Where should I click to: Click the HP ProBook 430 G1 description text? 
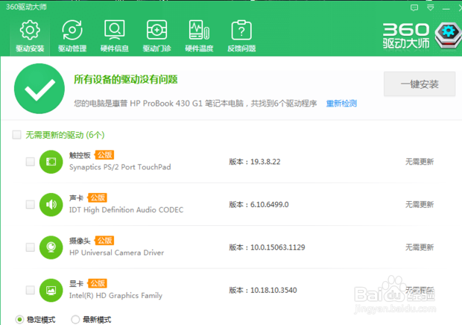(x=195, y=104)
